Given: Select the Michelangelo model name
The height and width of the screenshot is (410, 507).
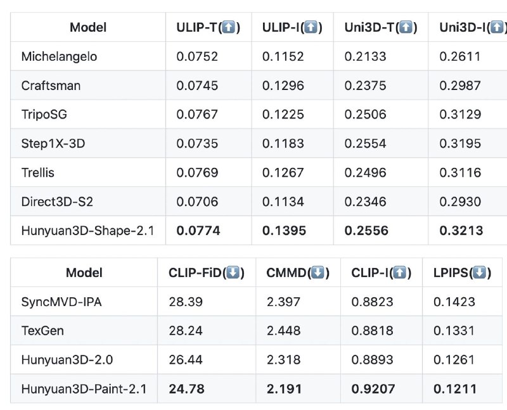Looking at the screenshot, I should [x=59, y=56].
